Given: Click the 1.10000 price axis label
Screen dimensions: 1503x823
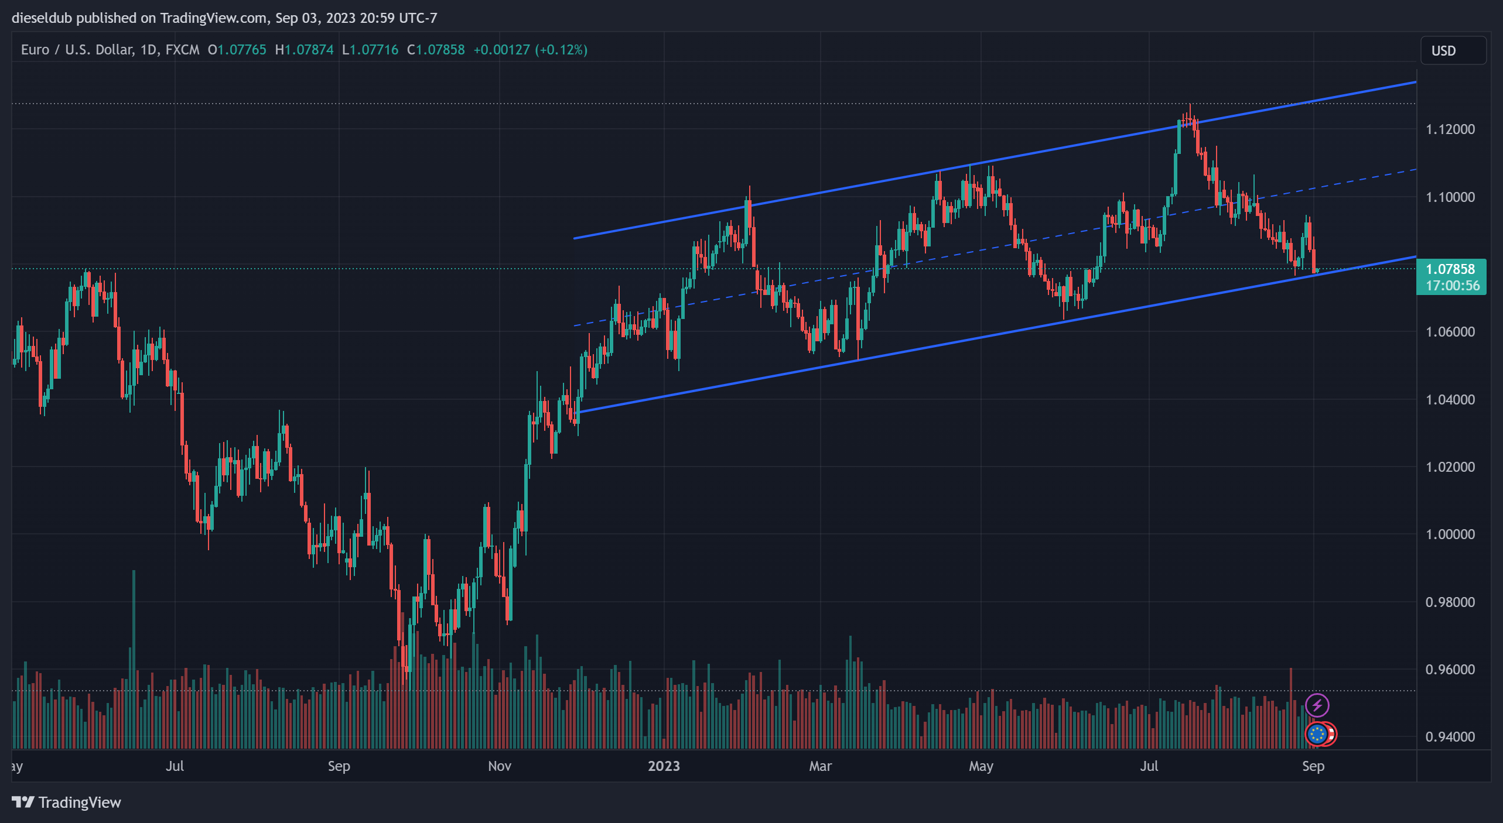Looking at the screenshot, I should click(x=1450, y=197).
